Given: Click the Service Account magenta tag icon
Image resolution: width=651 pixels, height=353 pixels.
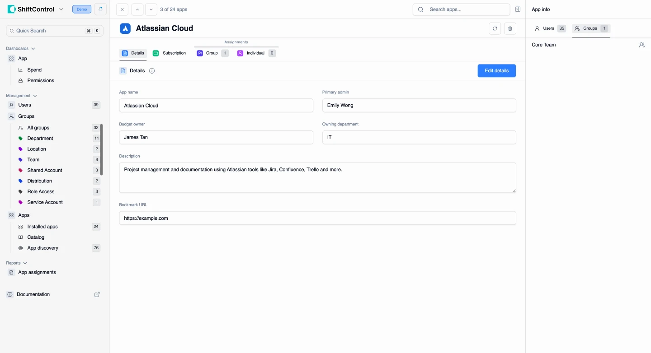Looking at the screenshot, I should pyautogui.click(x=20, y=202).
